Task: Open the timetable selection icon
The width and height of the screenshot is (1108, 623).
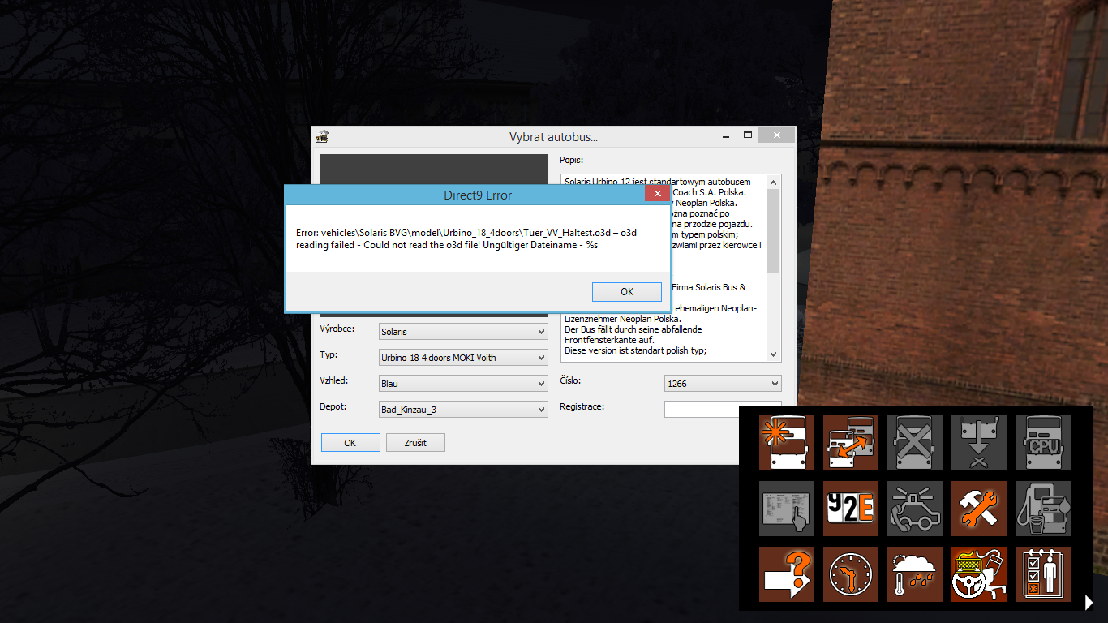Action: 785,509
